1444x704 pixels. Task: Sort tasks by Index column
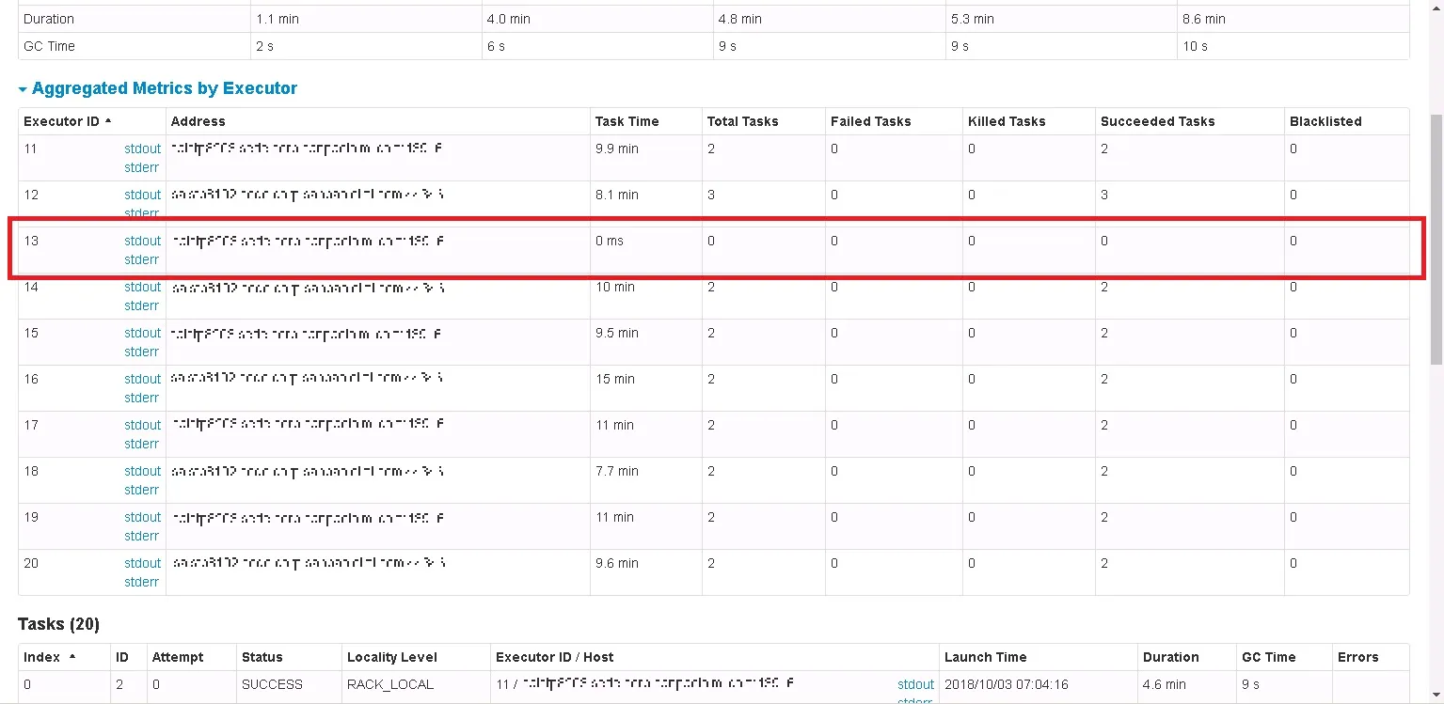[x=49, y=657]
